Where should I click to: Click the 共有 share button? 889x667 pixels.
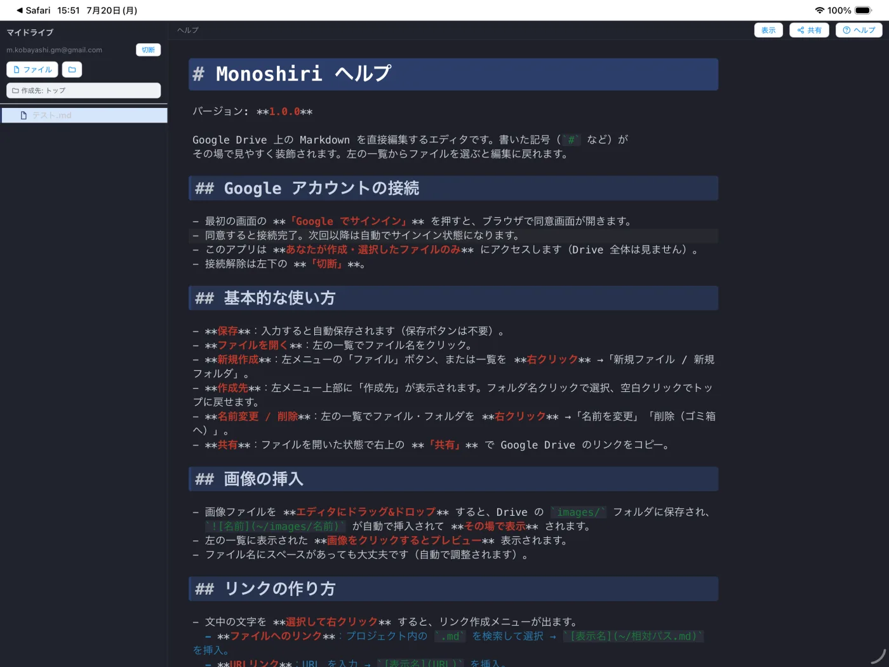pos(809,30)
